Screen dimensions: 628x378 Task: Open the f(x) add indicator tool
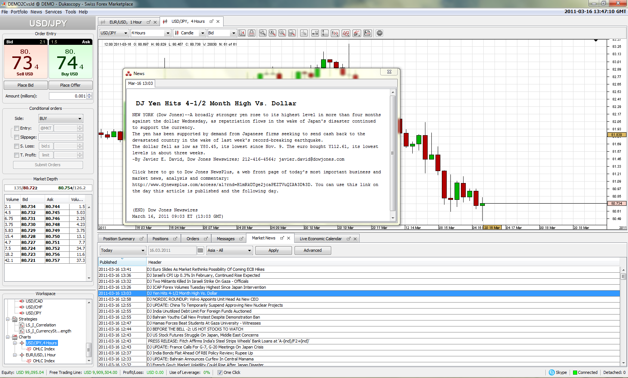pos(335,33)
